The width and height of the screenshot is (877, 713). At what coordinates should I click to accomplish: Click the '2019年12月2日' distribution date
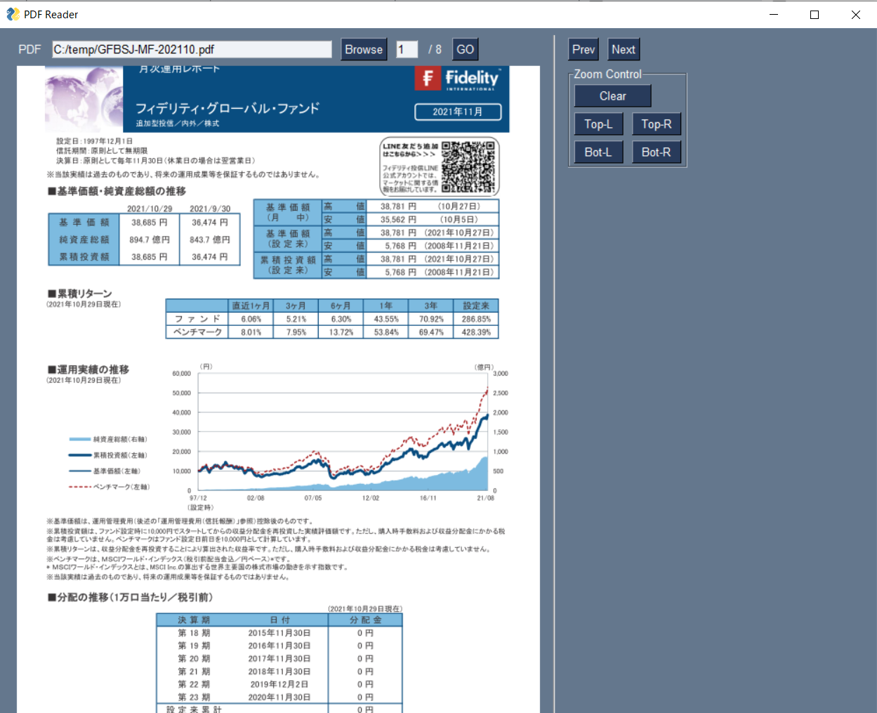[x=279, y=684]
